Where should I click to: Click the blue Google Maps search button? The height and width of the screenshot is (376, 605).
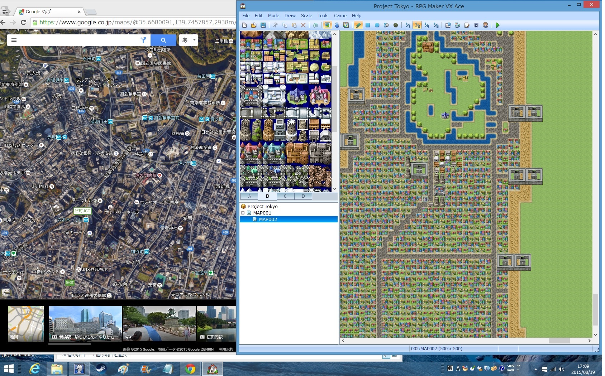[163, 40]
